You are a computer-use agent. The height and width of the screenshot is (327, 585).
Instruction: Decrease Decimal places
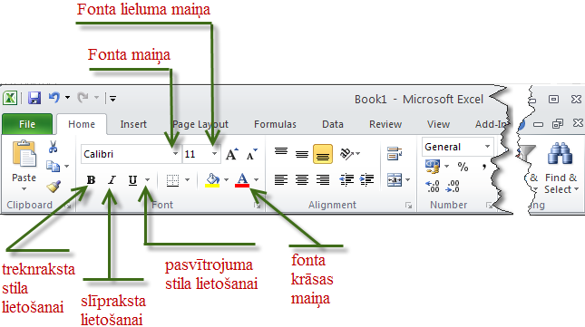point(453,187)
